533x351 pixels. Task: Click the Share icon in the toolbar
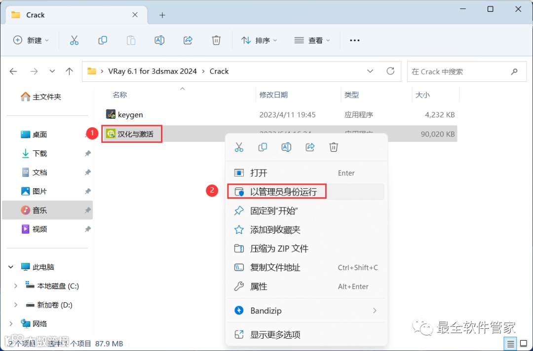(188, 40)
